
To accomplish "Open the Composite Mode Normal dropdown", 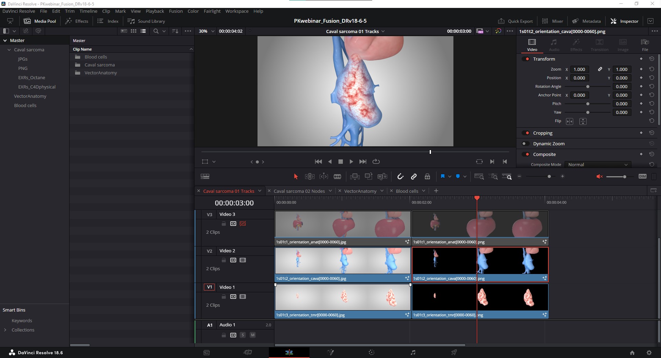I will (598, 165).
